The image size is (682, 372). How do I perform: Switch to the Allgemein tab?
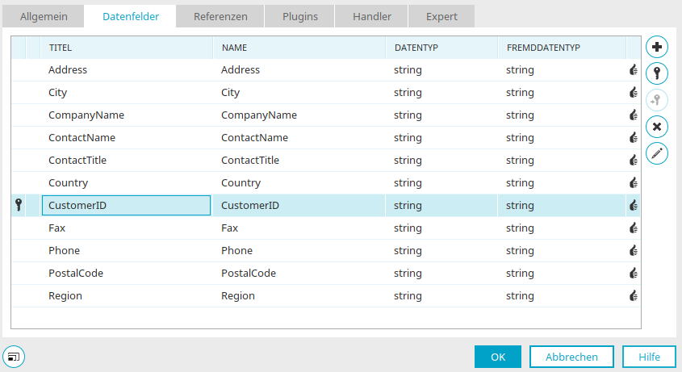point(44,16)
